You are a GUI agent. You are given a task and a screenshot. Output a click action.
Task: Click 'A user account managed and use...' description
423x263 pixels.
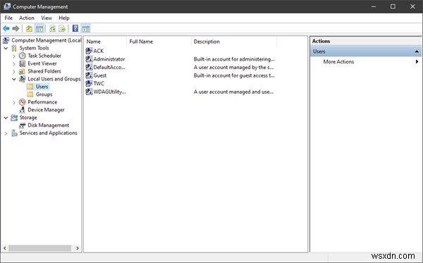[x=233, y=92]
